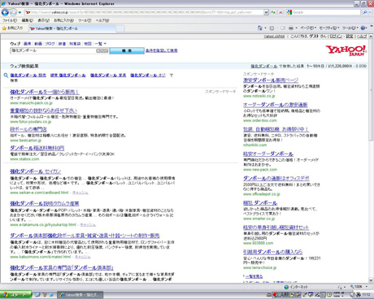Click the magnifier icon beside related searches

(6, 76)
